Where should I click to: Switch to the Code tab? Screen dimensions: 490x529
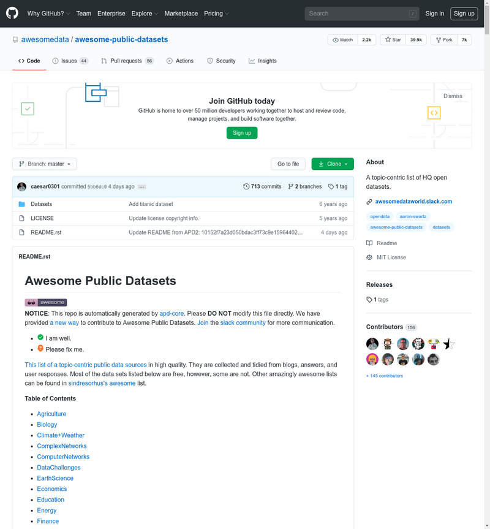(x=29, y=61)
